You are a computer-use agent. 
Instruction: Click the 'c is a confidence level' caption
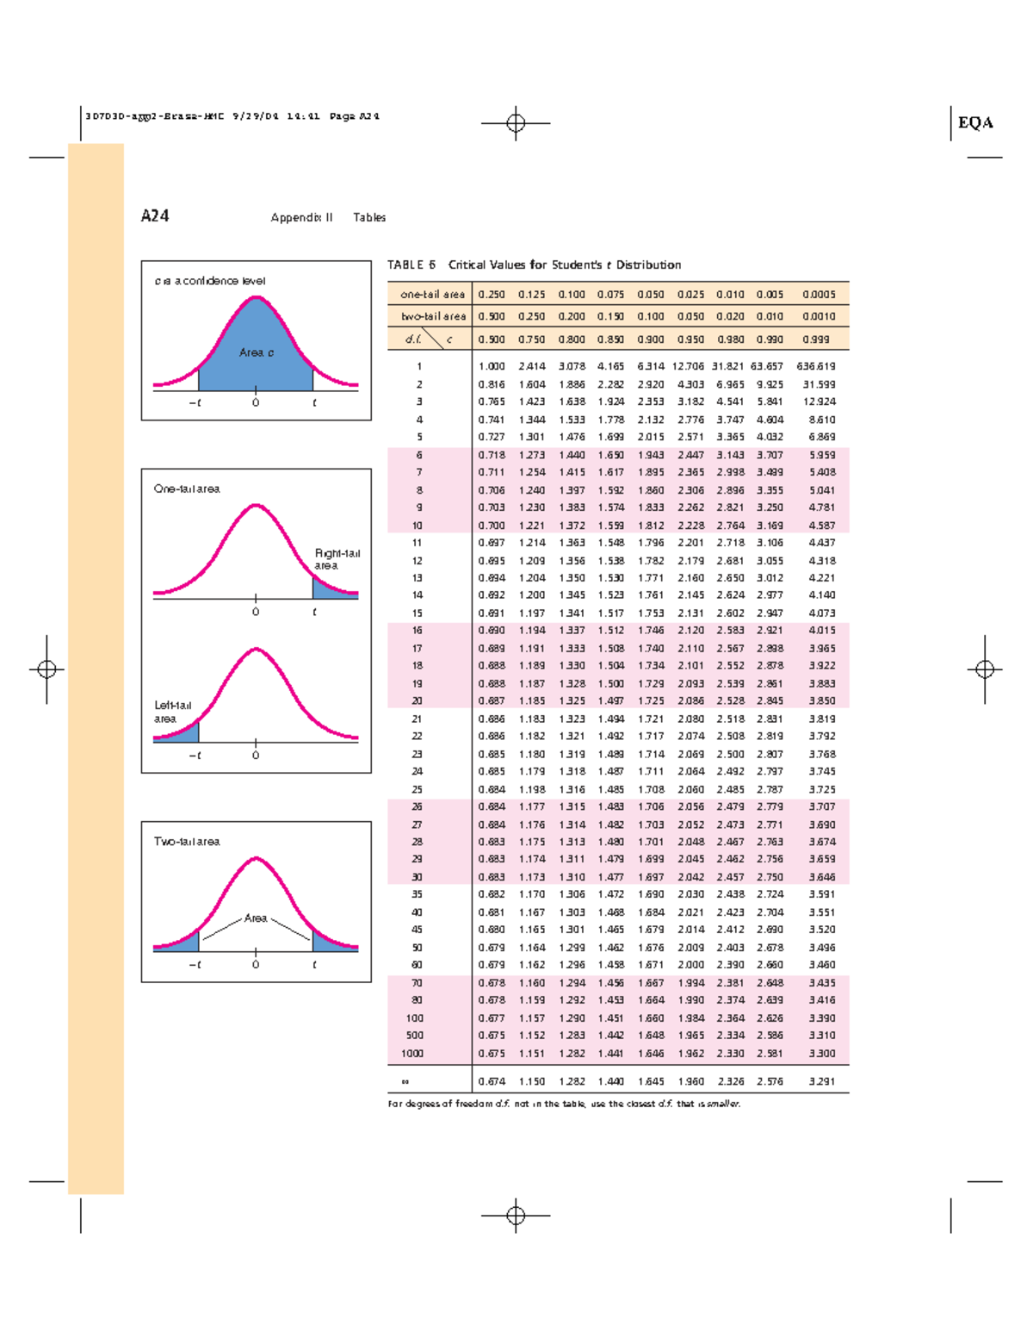[x=210, y=281]
